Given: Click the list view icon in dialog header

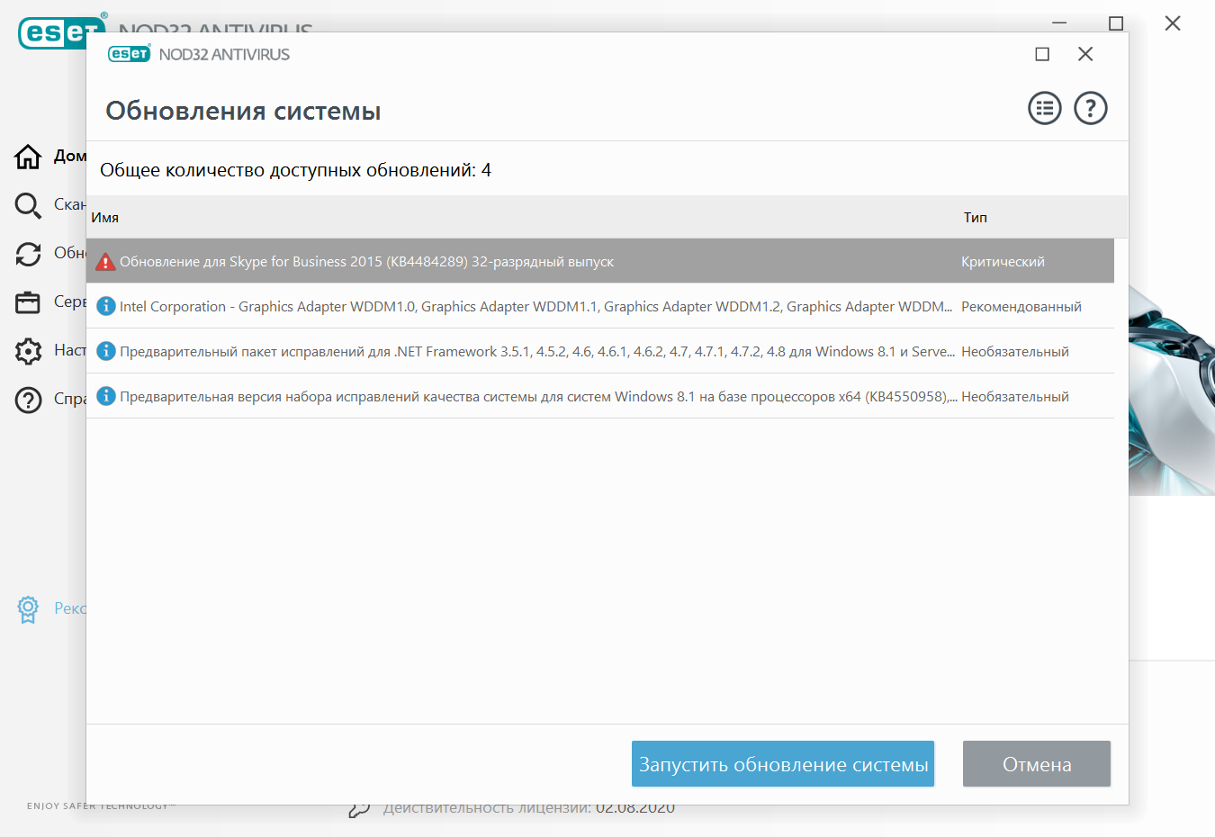Looking at the screenshot, I should click(1045, 109).
